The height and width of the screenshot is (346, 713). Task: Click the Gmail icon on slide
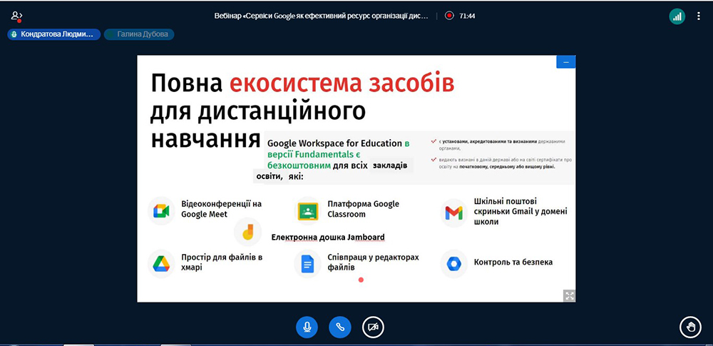point(453,213)
